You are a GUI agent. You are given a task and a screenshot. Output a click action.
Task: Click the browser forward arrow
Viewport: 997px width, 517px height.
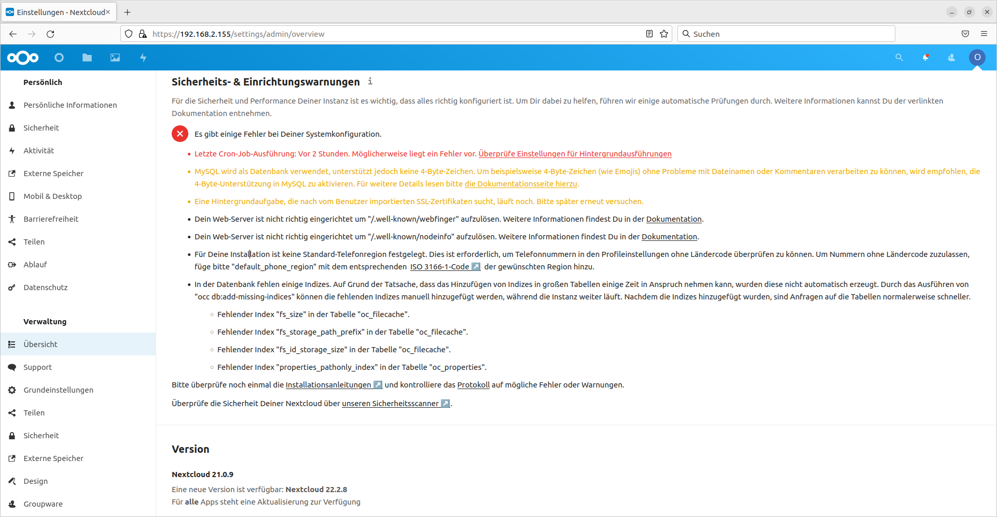click(x=32, y=34)
